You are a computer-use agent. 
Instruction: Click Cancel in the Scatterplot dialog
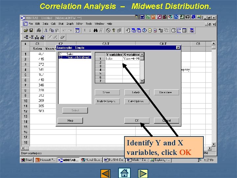[x=167, y=121]
